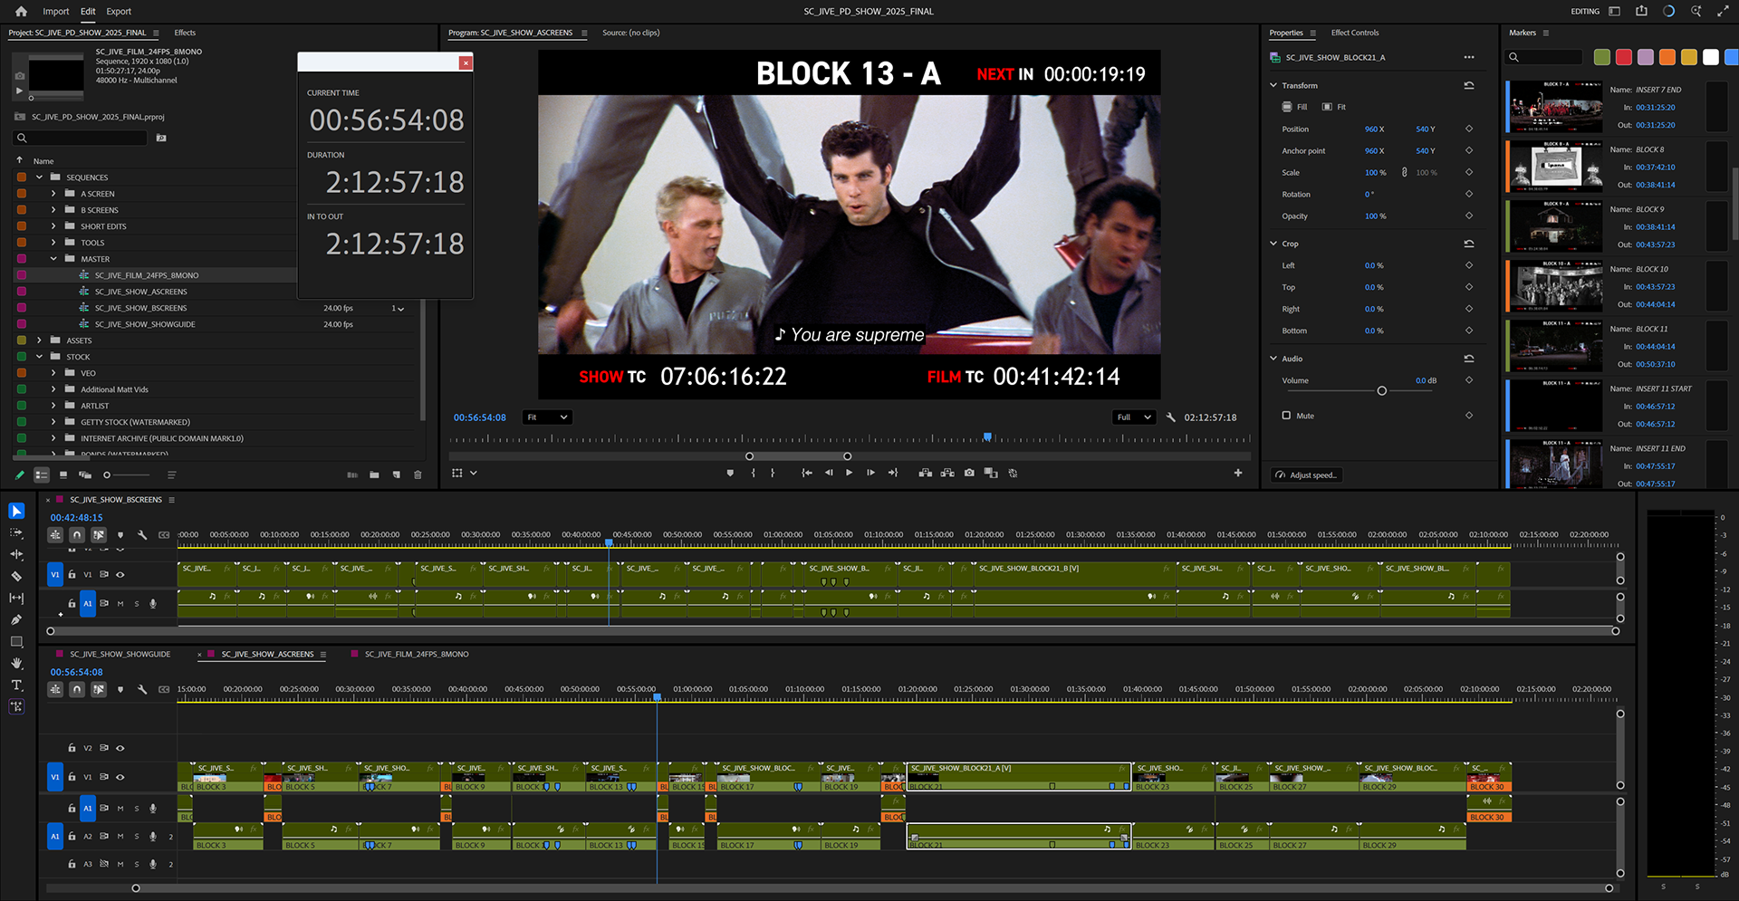Click the Extract button in Program Monitor

click(947, 473)
